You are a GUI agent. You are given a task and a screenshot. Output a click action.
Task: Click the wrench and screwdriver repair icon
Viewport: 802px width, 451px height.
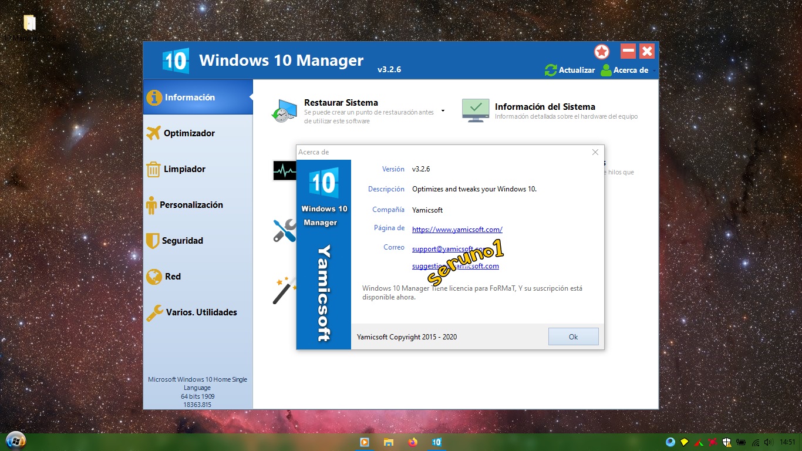click(x=285, y=230)
